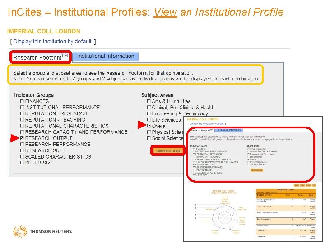
Task: Enable INSTITUTIONAL PERFORMANCE indicator group
Action: point(22,107)
